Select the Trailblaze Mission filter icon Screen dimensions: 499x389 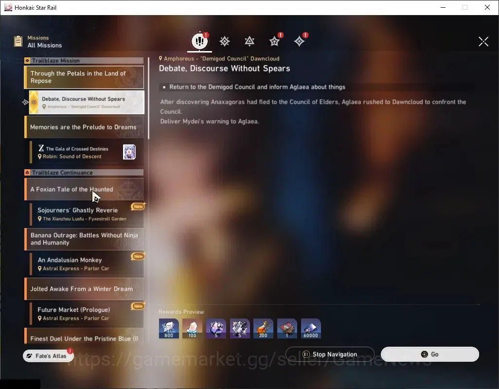(x=225, y=41)
